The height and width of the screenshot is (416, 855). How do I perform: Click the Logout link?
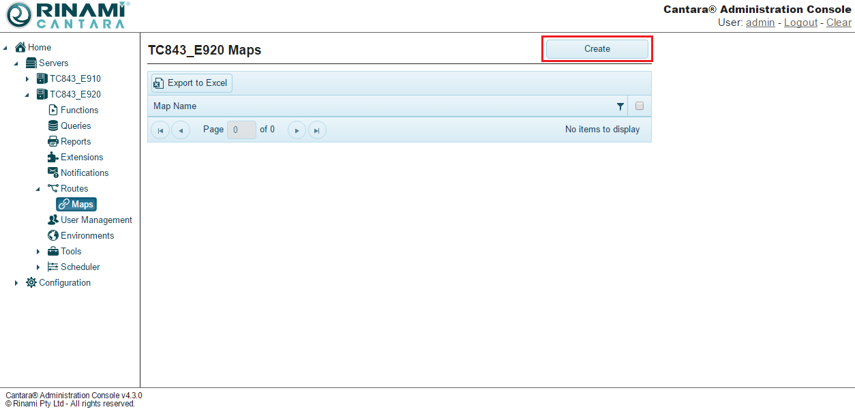click(800, 23)
